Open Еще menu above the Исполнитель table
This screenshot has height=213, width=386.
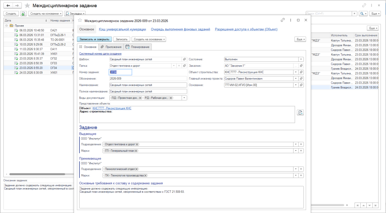pos(373,28)
